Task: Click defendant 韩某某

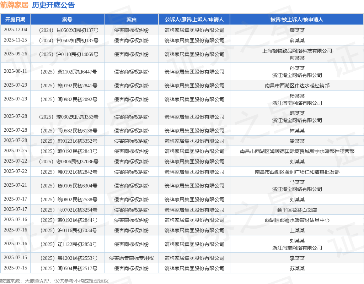Action: point(297,113)
